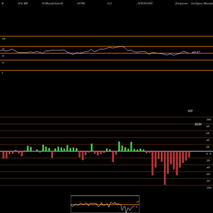Viewport: 213px width, 213px height.
Task: Click the "(Icicipramc - Icici5gsec) Munafa" title text
Action: (x=194, y=3)
